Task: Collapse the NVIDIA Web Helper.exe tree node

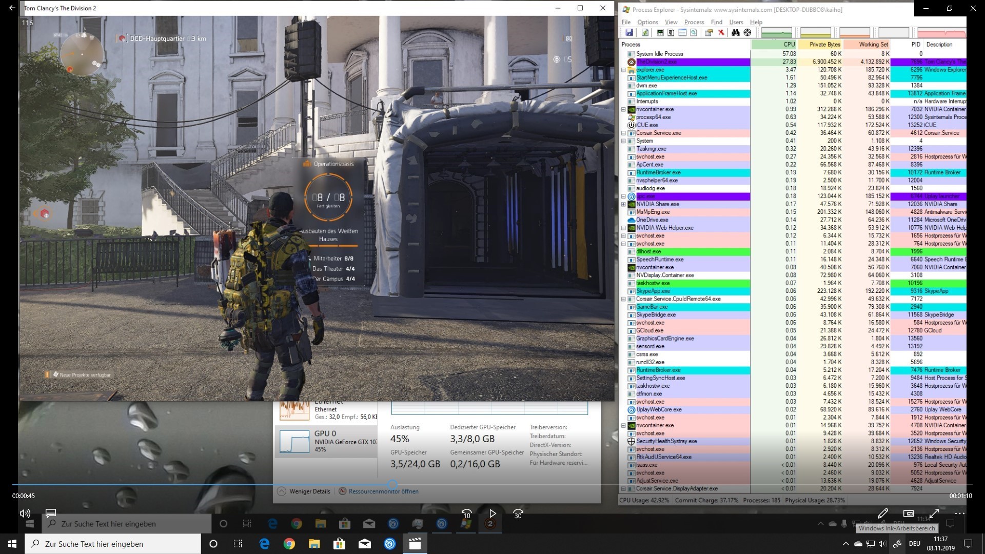Action: (624, 228)
